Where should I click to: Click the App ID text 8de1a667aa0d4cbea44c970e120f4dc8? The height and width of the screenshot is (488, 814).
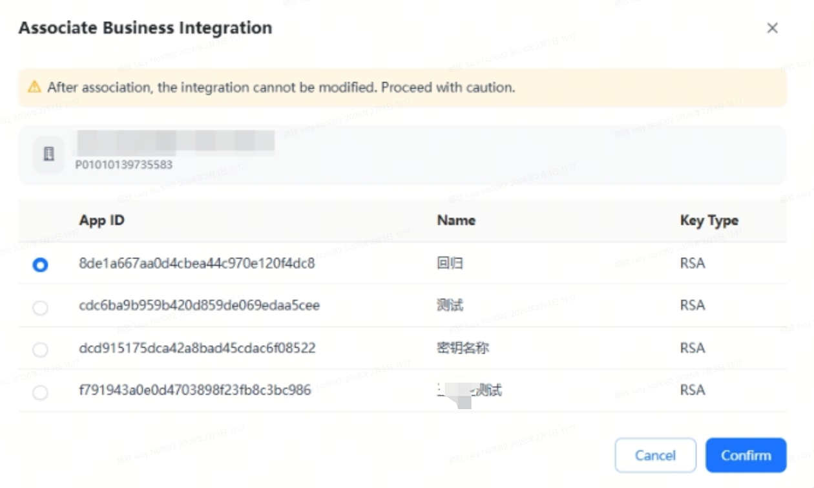(197, 264)
